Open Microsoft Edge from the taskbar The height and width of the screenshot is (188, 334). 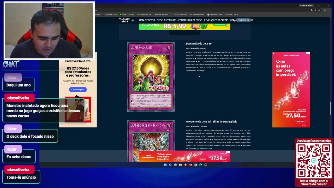201,165
